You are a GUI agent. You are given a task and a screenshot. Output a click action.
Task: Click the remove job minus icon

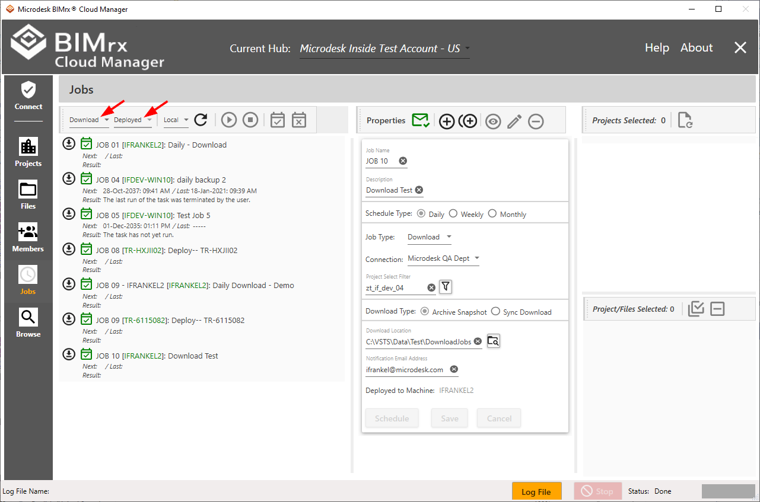pyautogui.click(x=536, y=121)
